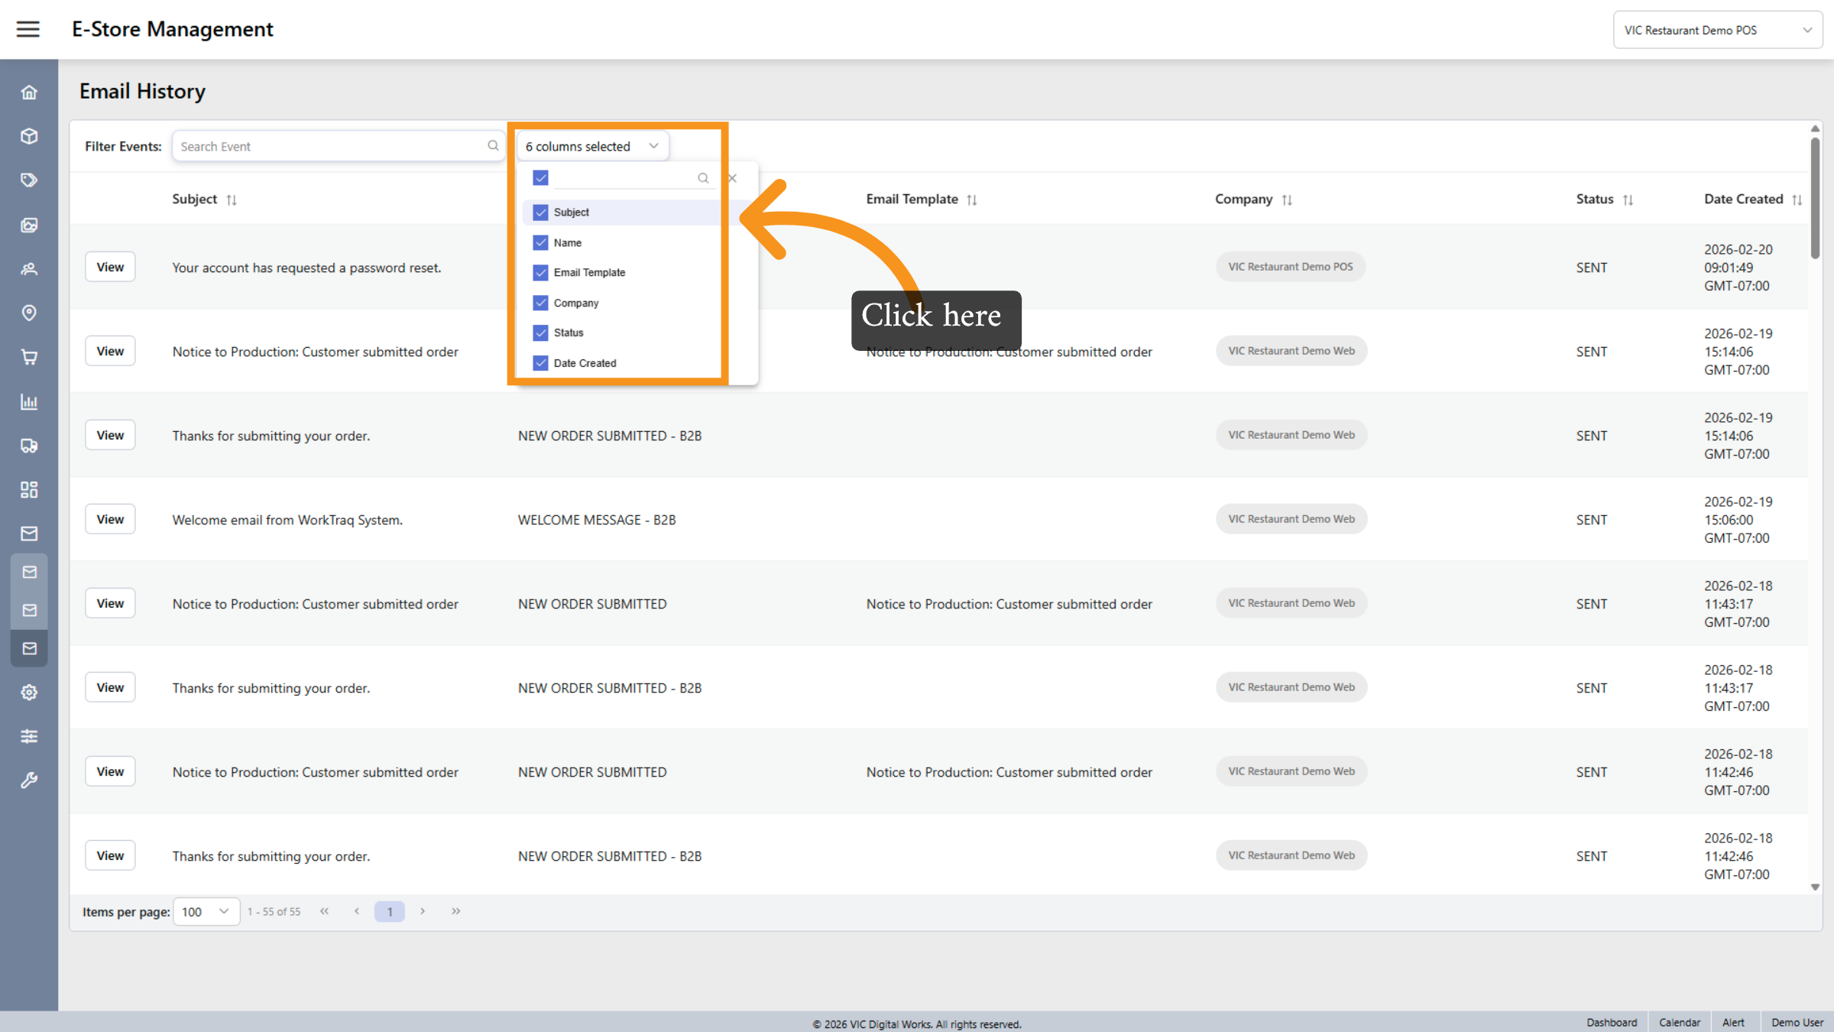Image resolution: width=1834 pixels, height=1032 pixels.
Task: Open the Customers icon in the sidebar
Action: tap(29, 269)
